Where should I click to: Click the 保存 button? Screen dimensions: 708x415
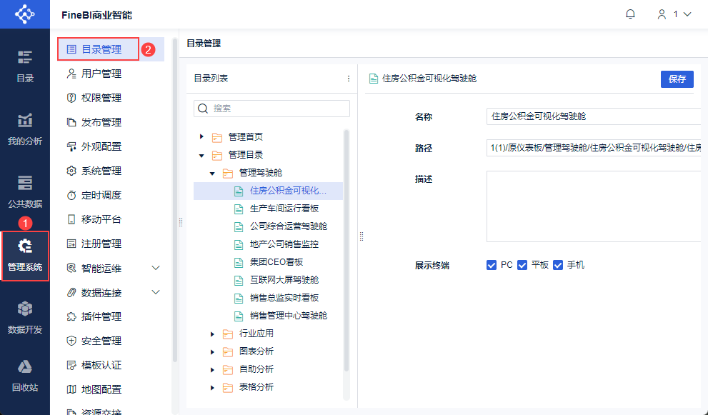[677, 79]
